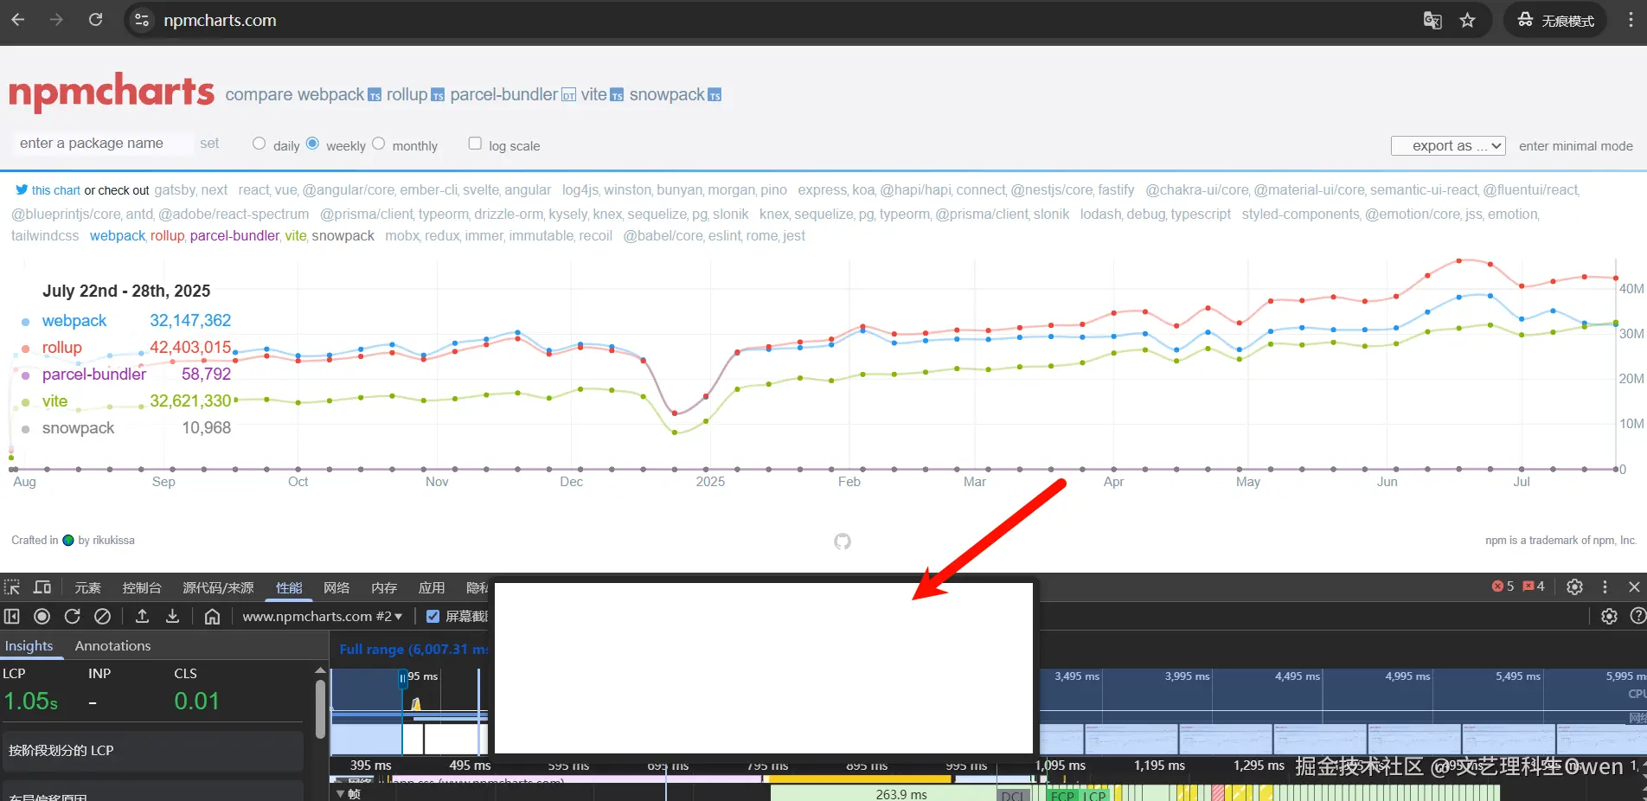Click the issues count badge showing 4
The height and width of the screenshot is (801, 1647).
[1534, 586]
